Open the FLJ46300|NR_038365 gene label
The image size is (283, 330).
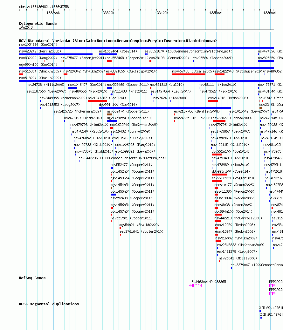209,282
